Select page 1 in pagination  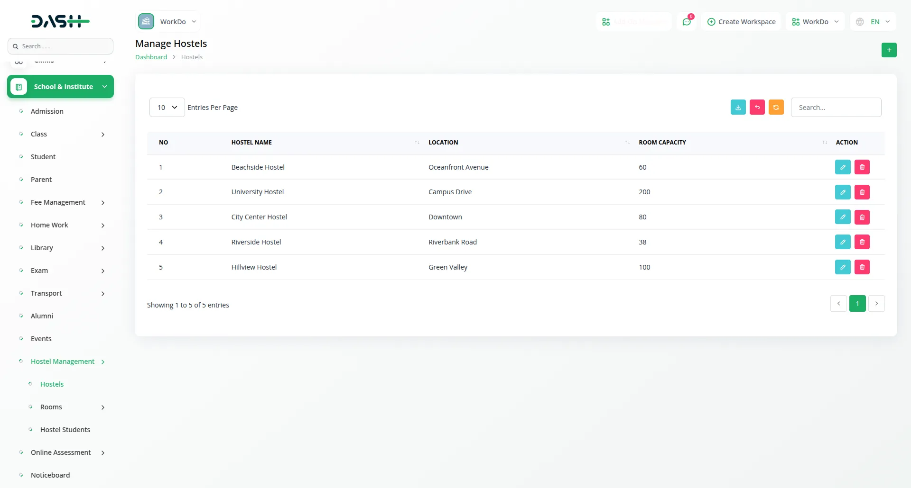(x=857, y=304)
